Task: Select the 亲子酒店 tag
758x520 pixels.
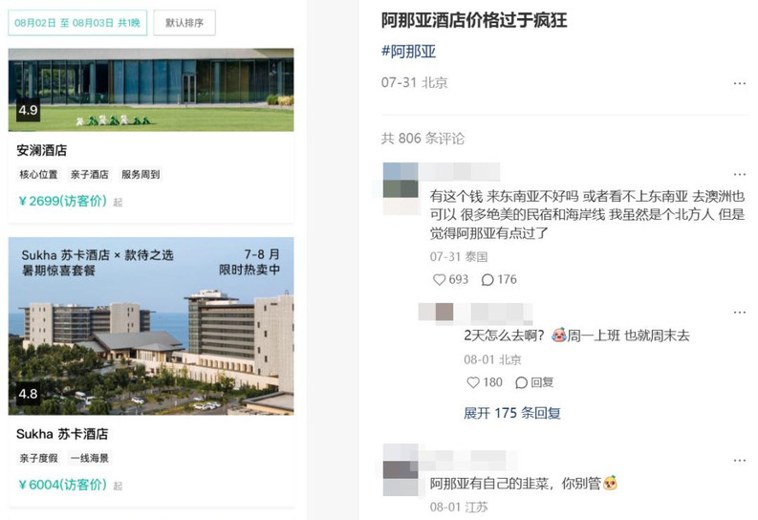Action: pyautogui.click(x=90, y=175)
